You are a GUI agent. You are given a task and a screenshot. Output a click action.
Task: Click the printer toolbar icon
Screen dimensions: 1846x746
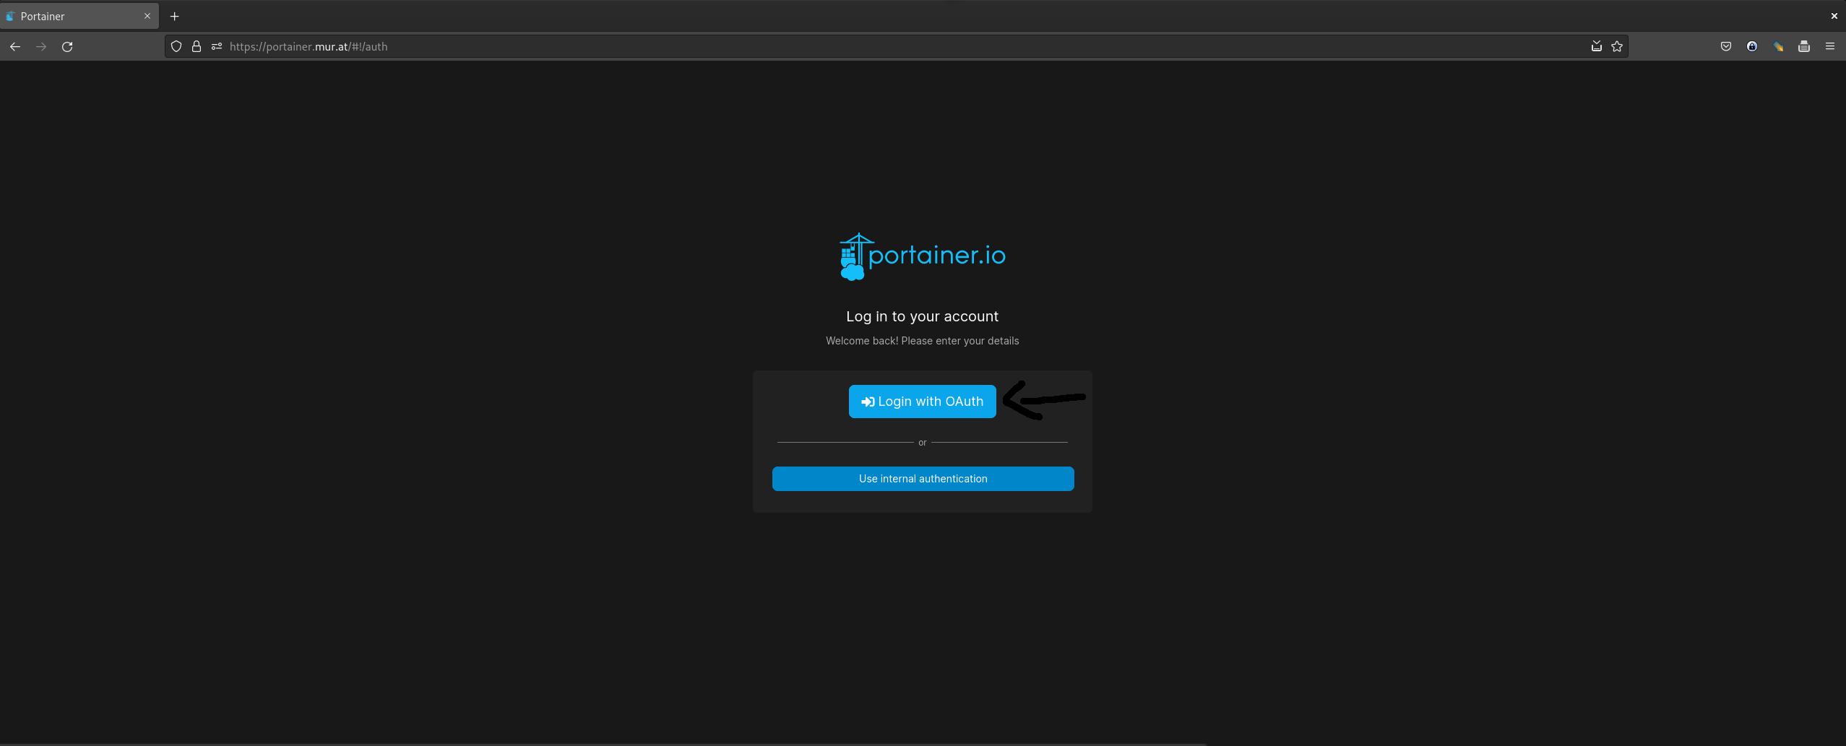click(x=1804, y=47)
